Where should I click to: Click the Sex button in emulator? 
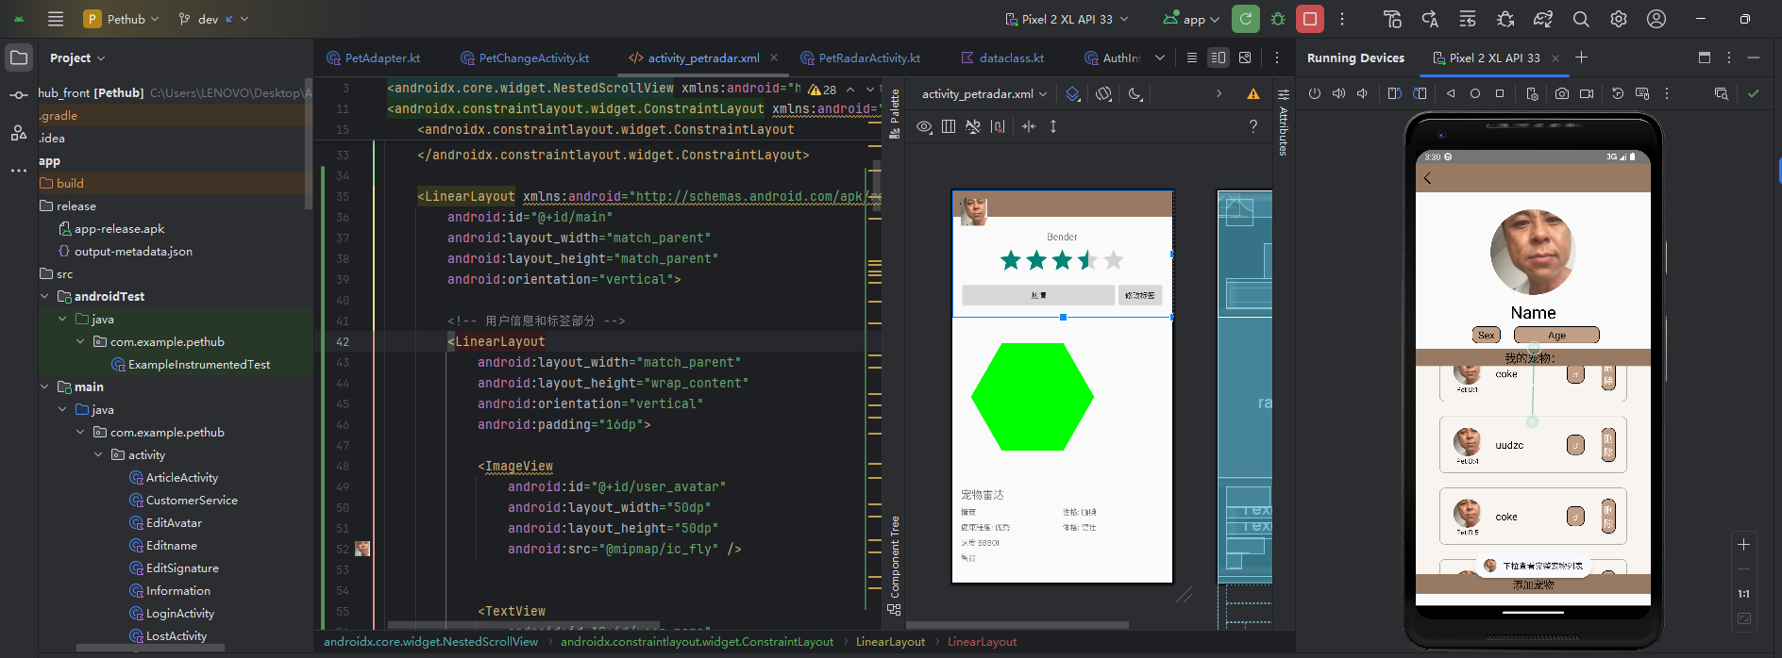(x=1486, y=335)
